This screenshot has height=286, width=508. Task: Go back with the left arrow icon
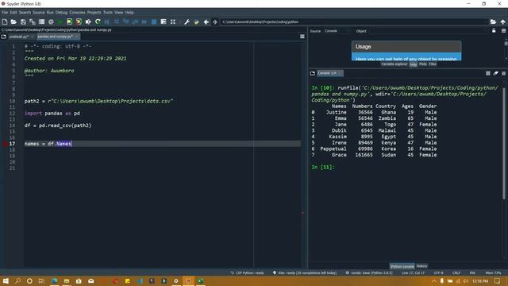[206, 21]
